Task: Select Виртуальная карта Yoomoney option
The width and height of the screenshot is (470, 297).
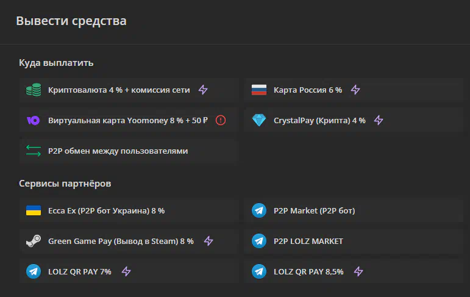Action: pos(128,120)
